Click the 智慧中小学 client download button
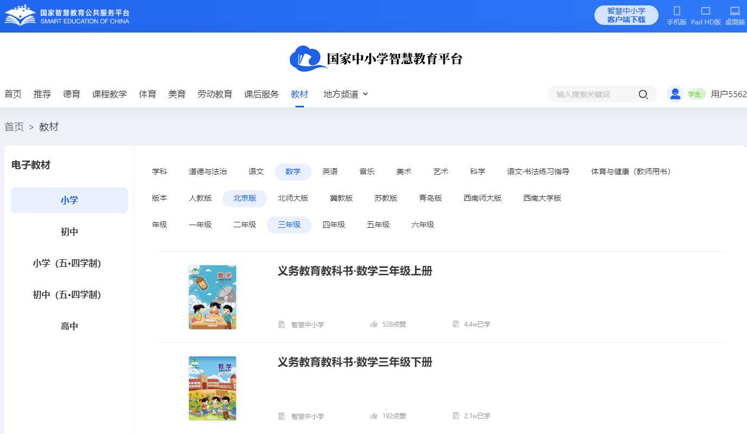The width and height of the screenshot is (747, 434). 626,15
